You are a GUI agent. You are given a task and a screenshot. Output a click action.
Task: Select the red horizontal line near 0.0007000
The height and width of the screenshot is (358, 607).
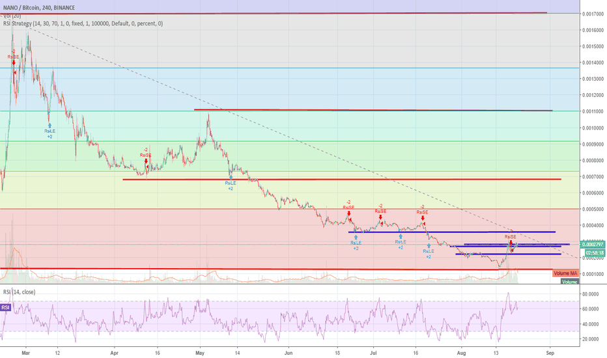point(342,179)
